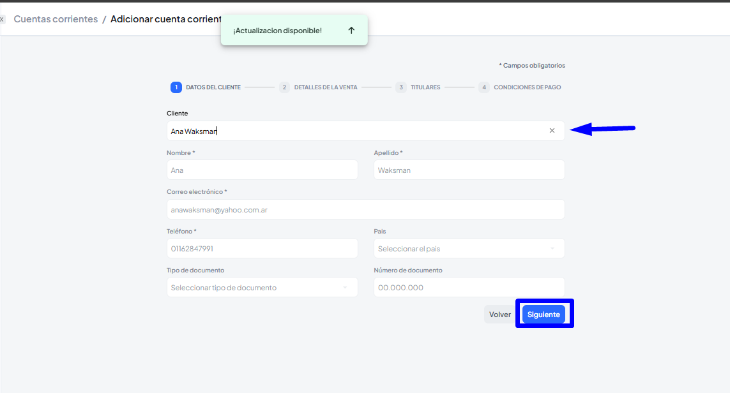Open the Pais country dropdown
Viewport: 730px width, 393px height.
tap(469, 249)
